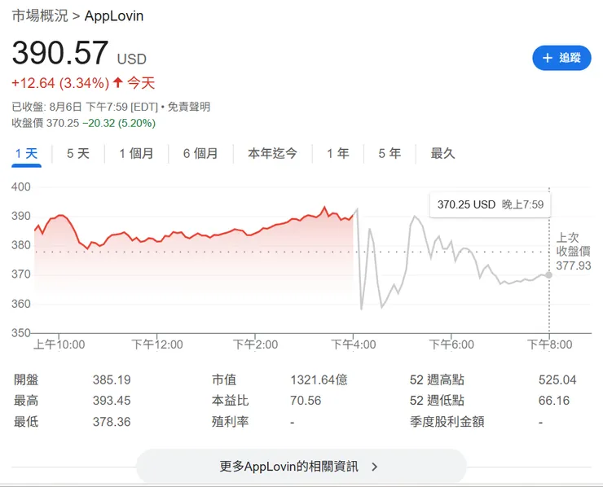Viewport: 603px width, 487px height.
Task: Click the 下午12:00 axis label
Action: 157,344
